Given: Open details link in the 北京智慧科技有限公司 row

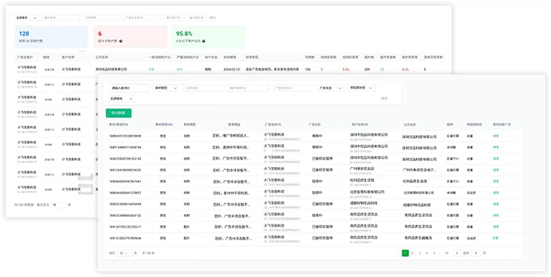Looking at the screenshot, I should (496, 193).
